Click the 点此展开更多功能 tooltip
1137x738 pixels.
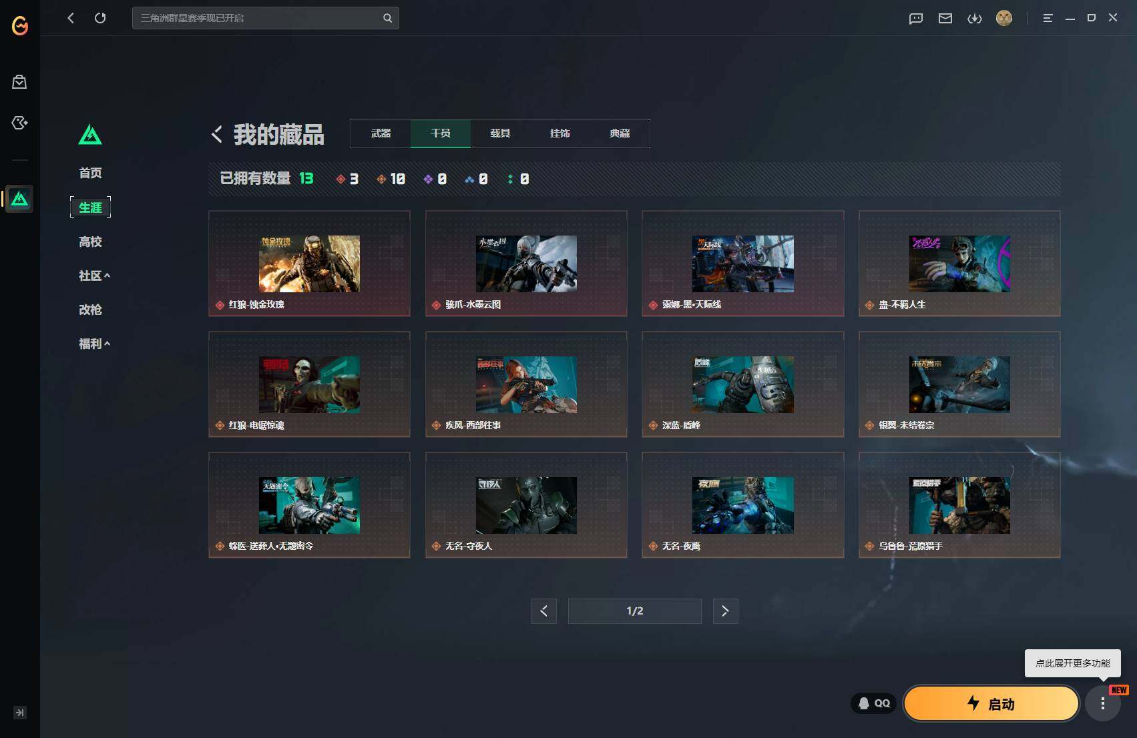pos(1073,663)
